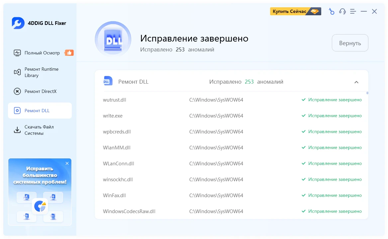Click the checkmark in WinFax.dll row
The image size is (388, 239).
pyautogui.click(x=304, y=195)
